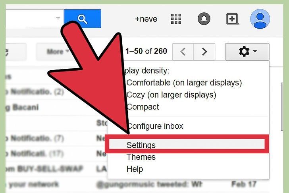Select Help in the gear menu
This screenshot has height=193, width=289.
tap(135, 169)
